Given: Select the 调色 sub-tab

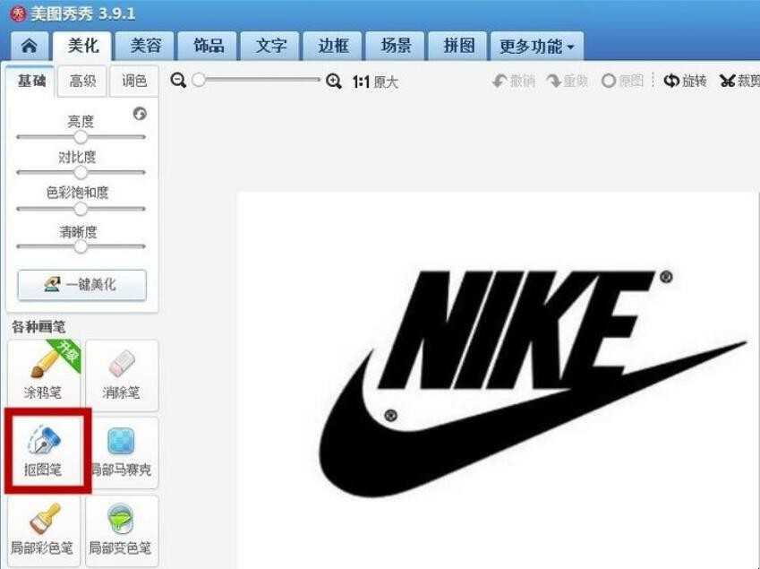Looking at the screenshot, I should [x=134, y=81].
